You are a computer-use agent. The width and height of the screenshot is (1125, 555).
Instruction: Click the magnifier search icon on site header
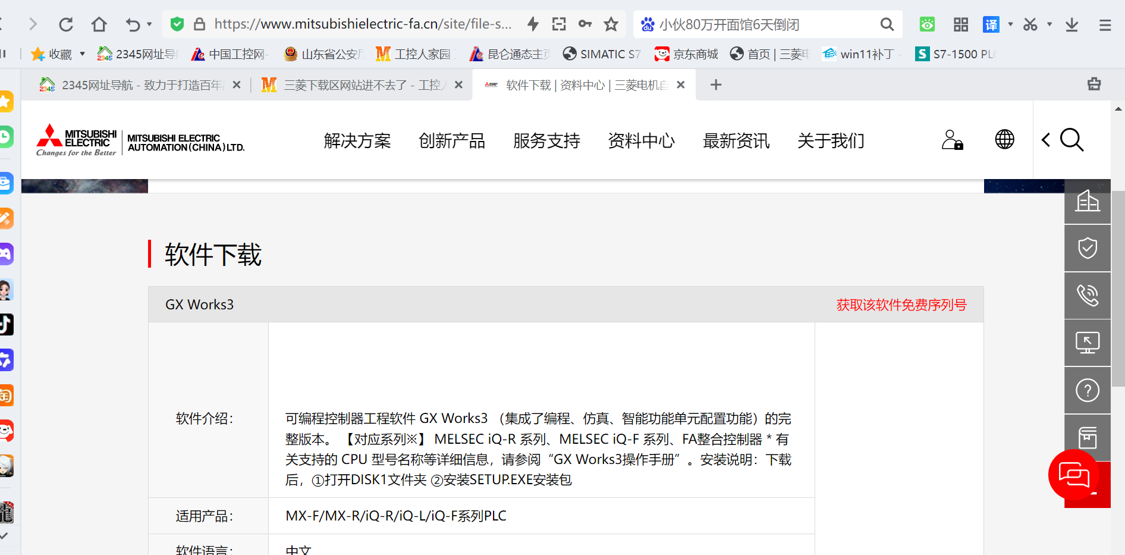click(x=1071, y=140)
